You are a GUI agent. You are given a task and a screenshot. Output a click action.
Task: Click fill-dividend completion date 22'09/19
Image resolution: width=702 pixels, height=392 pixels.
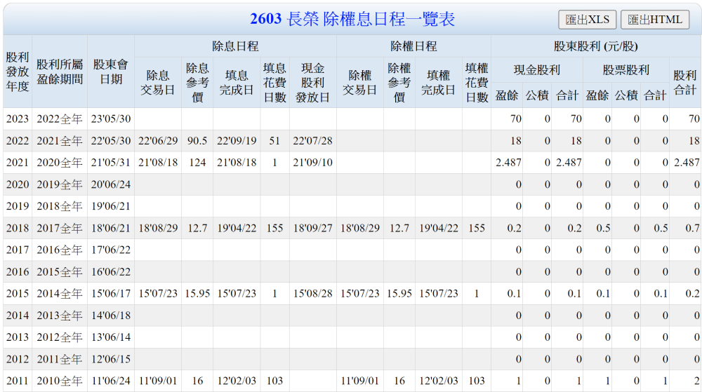(237, 141)
